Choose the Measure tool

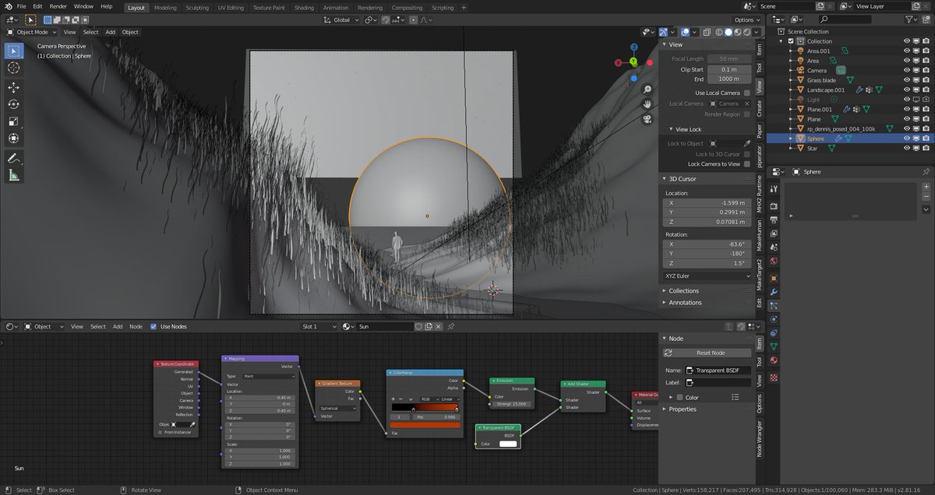point(13,175)
